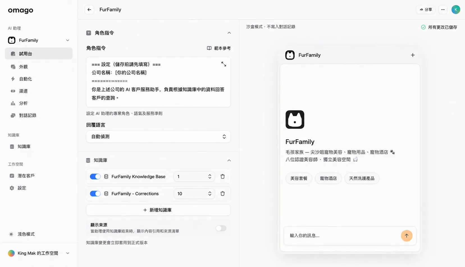The height and width of the screenshot is (267, 465).
Task: Select 試用台 in the sidebar
Action: (x=39, y=53)
